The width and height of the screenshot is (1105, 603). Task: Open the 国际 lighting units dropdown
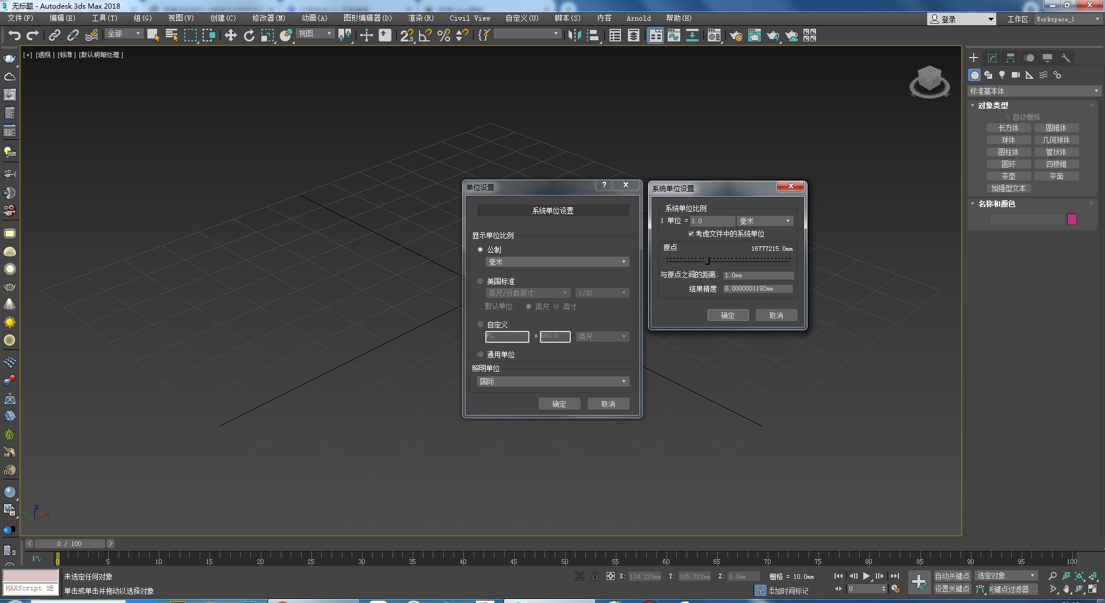(x=552, y=381)
